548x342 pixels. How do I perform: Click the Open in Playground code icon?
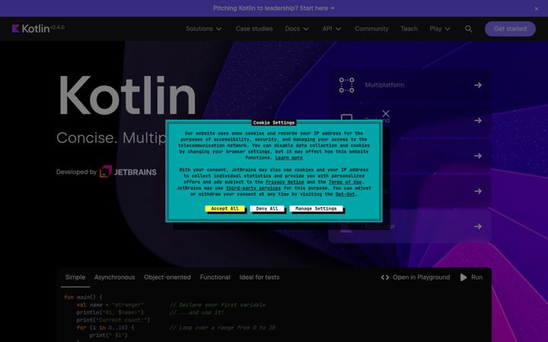click(x=385, y=277)
